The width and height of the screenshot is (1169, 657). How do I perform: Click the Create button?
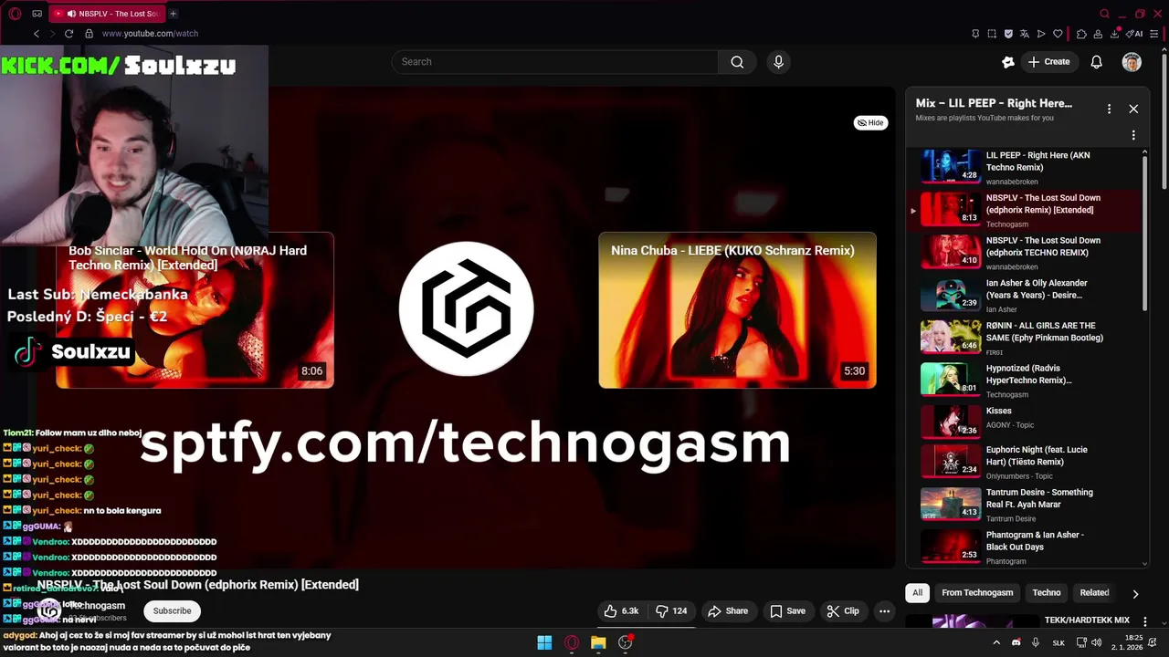[1048, 62]
